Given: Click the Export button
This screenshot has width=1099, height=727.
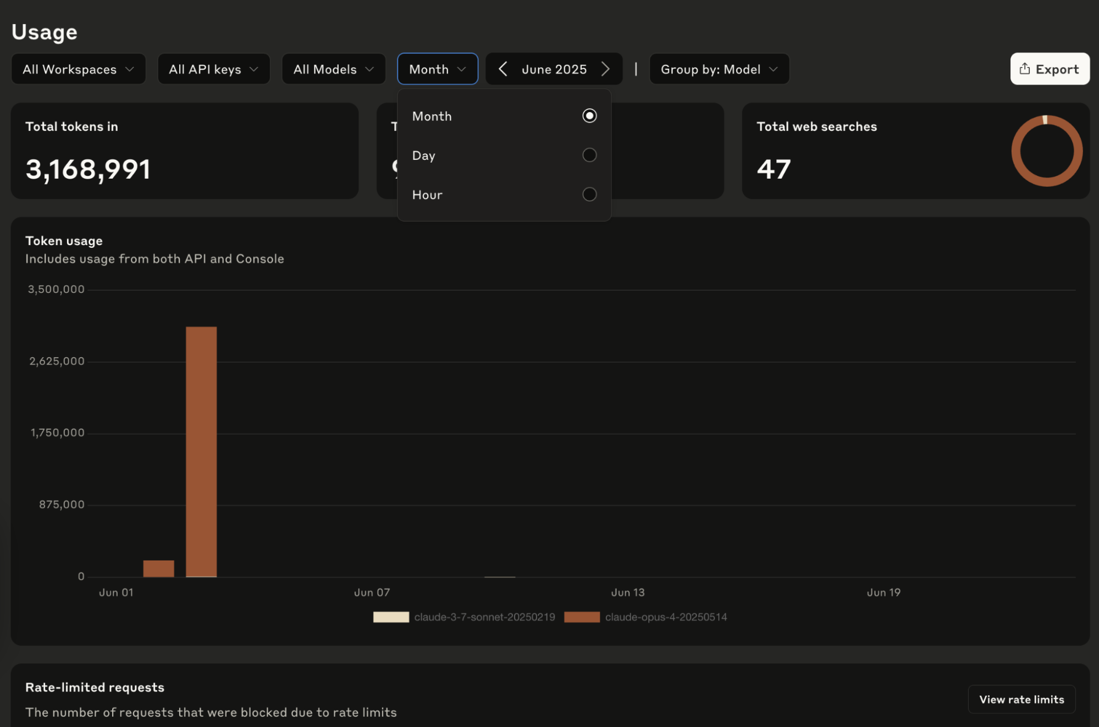Looking at the screenshot, I should [1049, 69].
